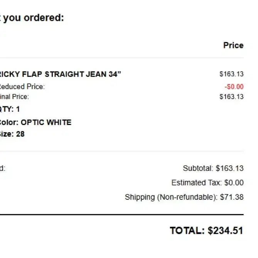This screenshot has width=258, height=258.
Task: Select the Final Price label text
Action: pos(14,96)
